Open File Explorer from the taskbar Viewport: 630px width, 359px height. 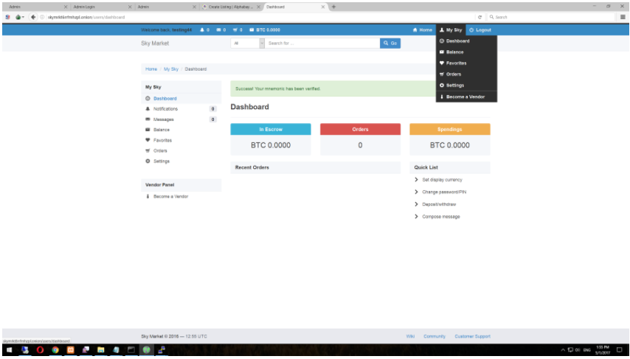[x=101, y=349]
